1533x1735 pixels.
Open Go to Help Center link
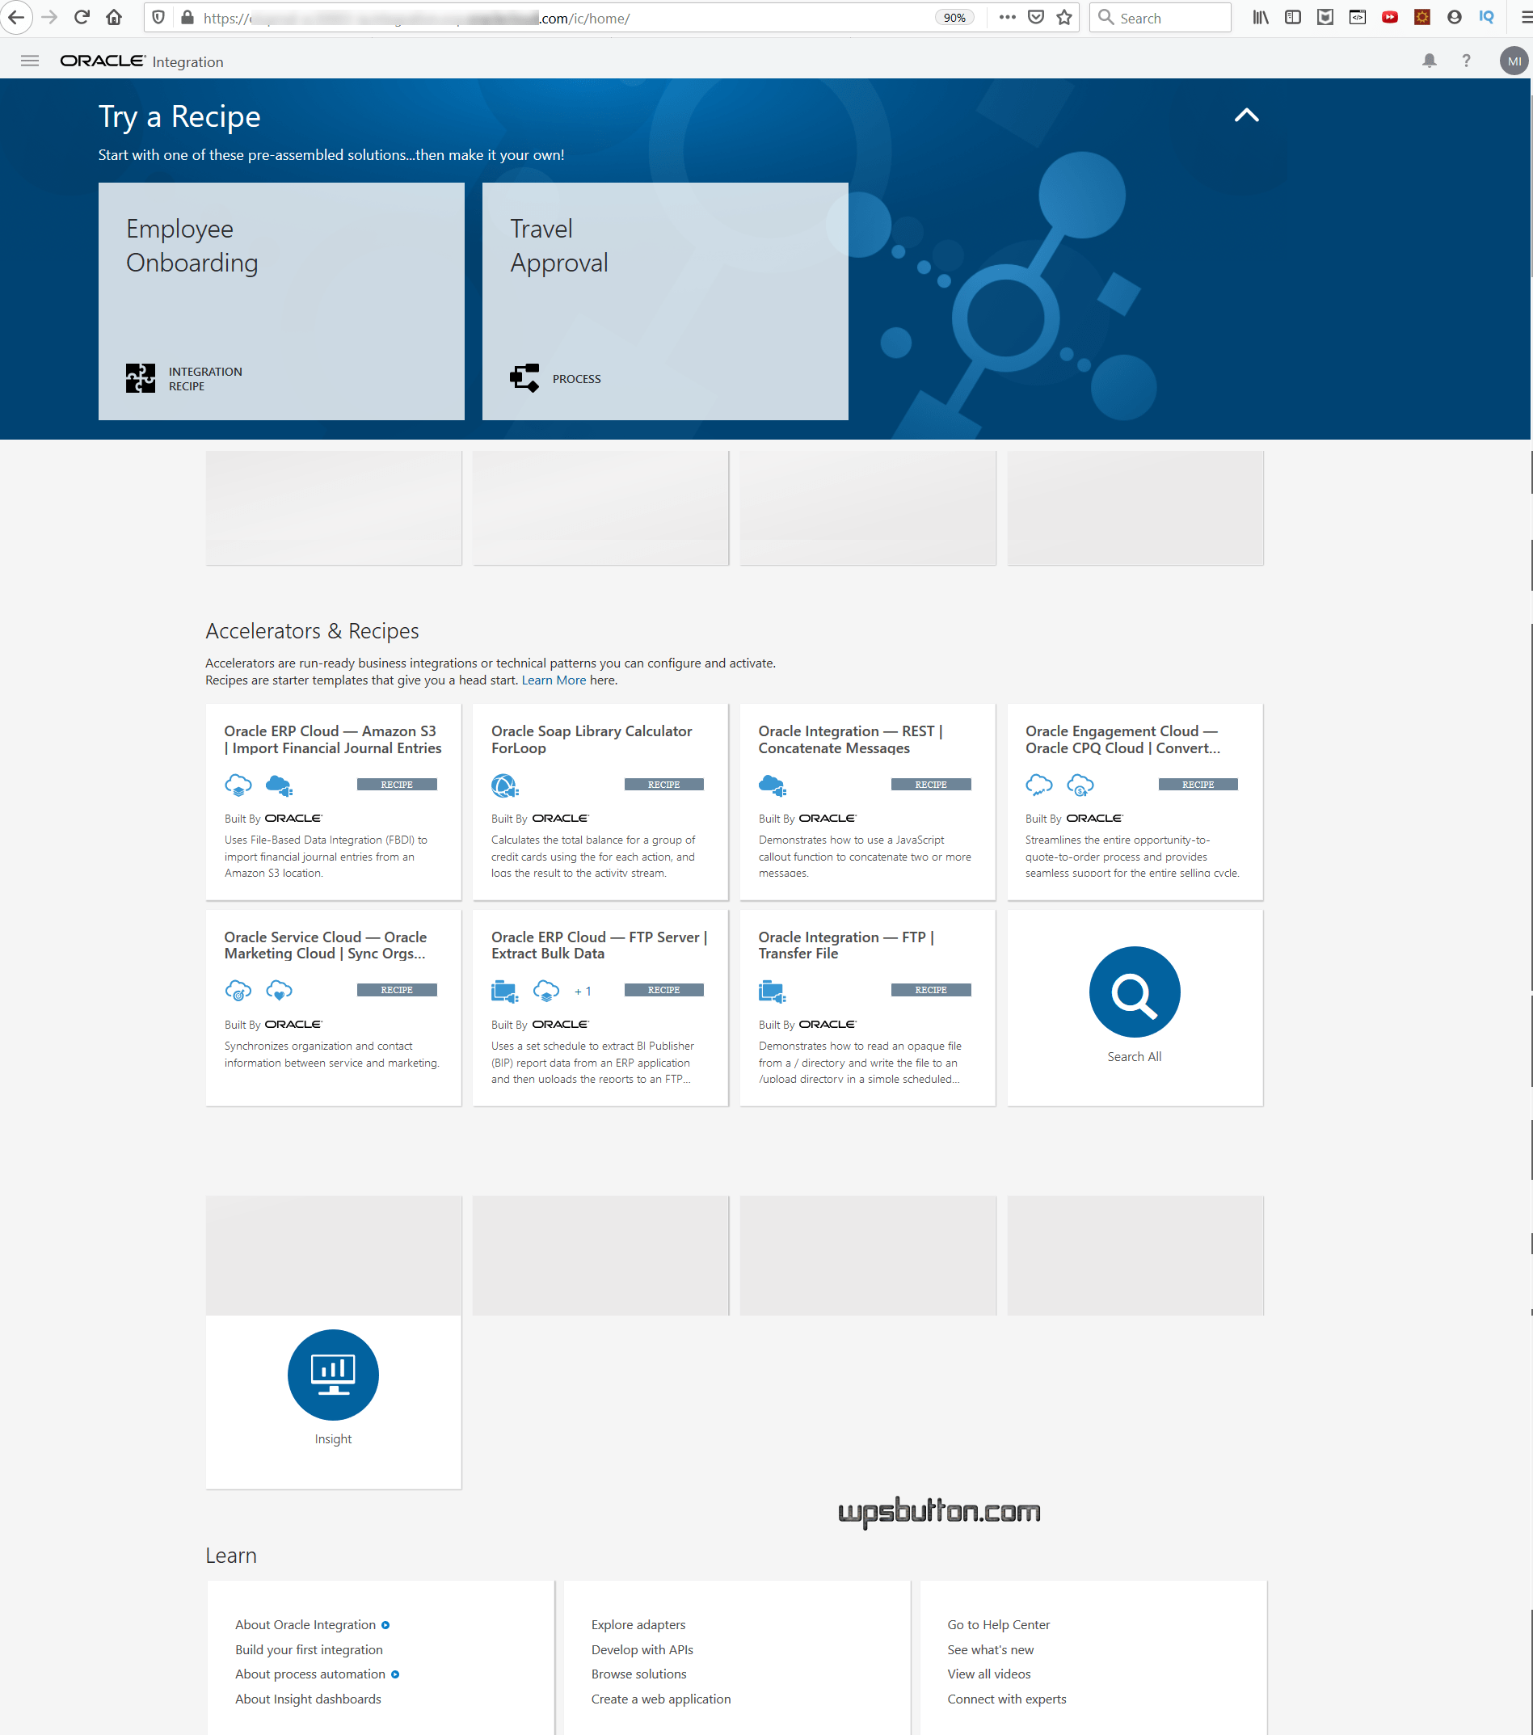[x=998, y=1624]
